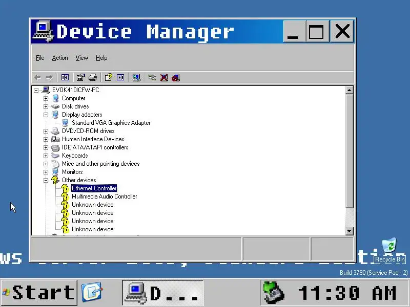Screen dimensions: 410x307
Task: Select the Ethernet Controller entry
Action: click(94, 188)
